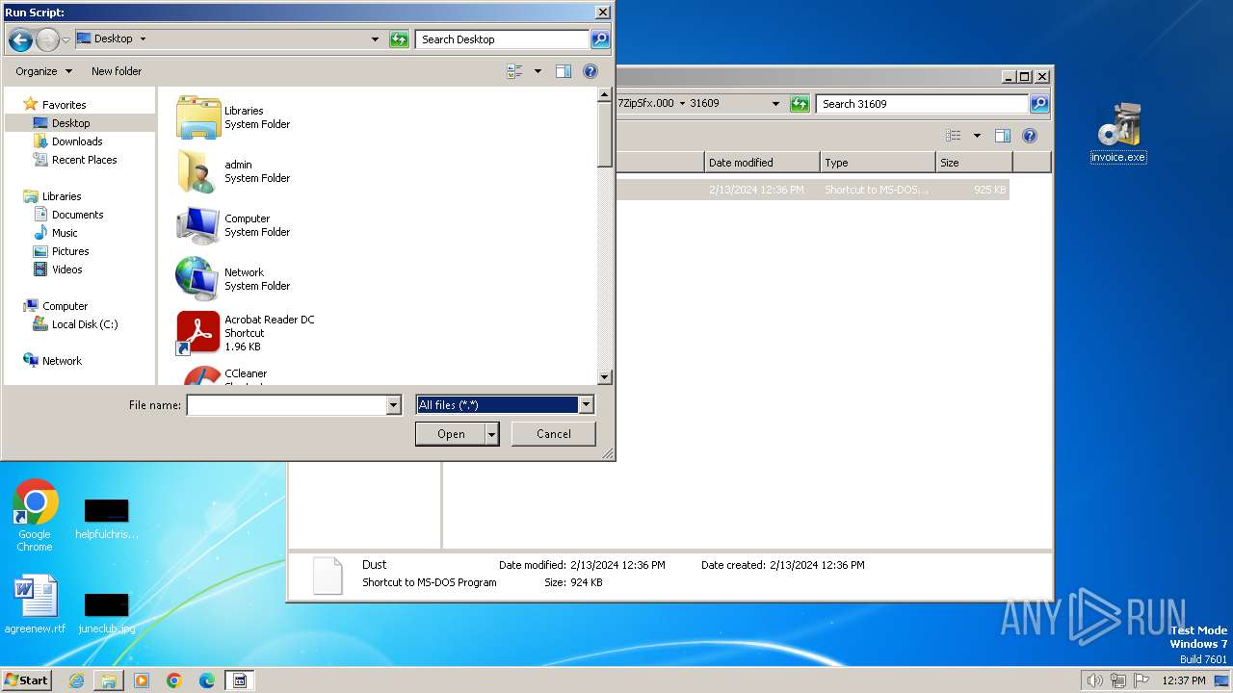Image resolution: width=1233 pixels, height=693 pixels.
Task: Select the agreenew.rtf desktop file
Action: tap(35, 604)
